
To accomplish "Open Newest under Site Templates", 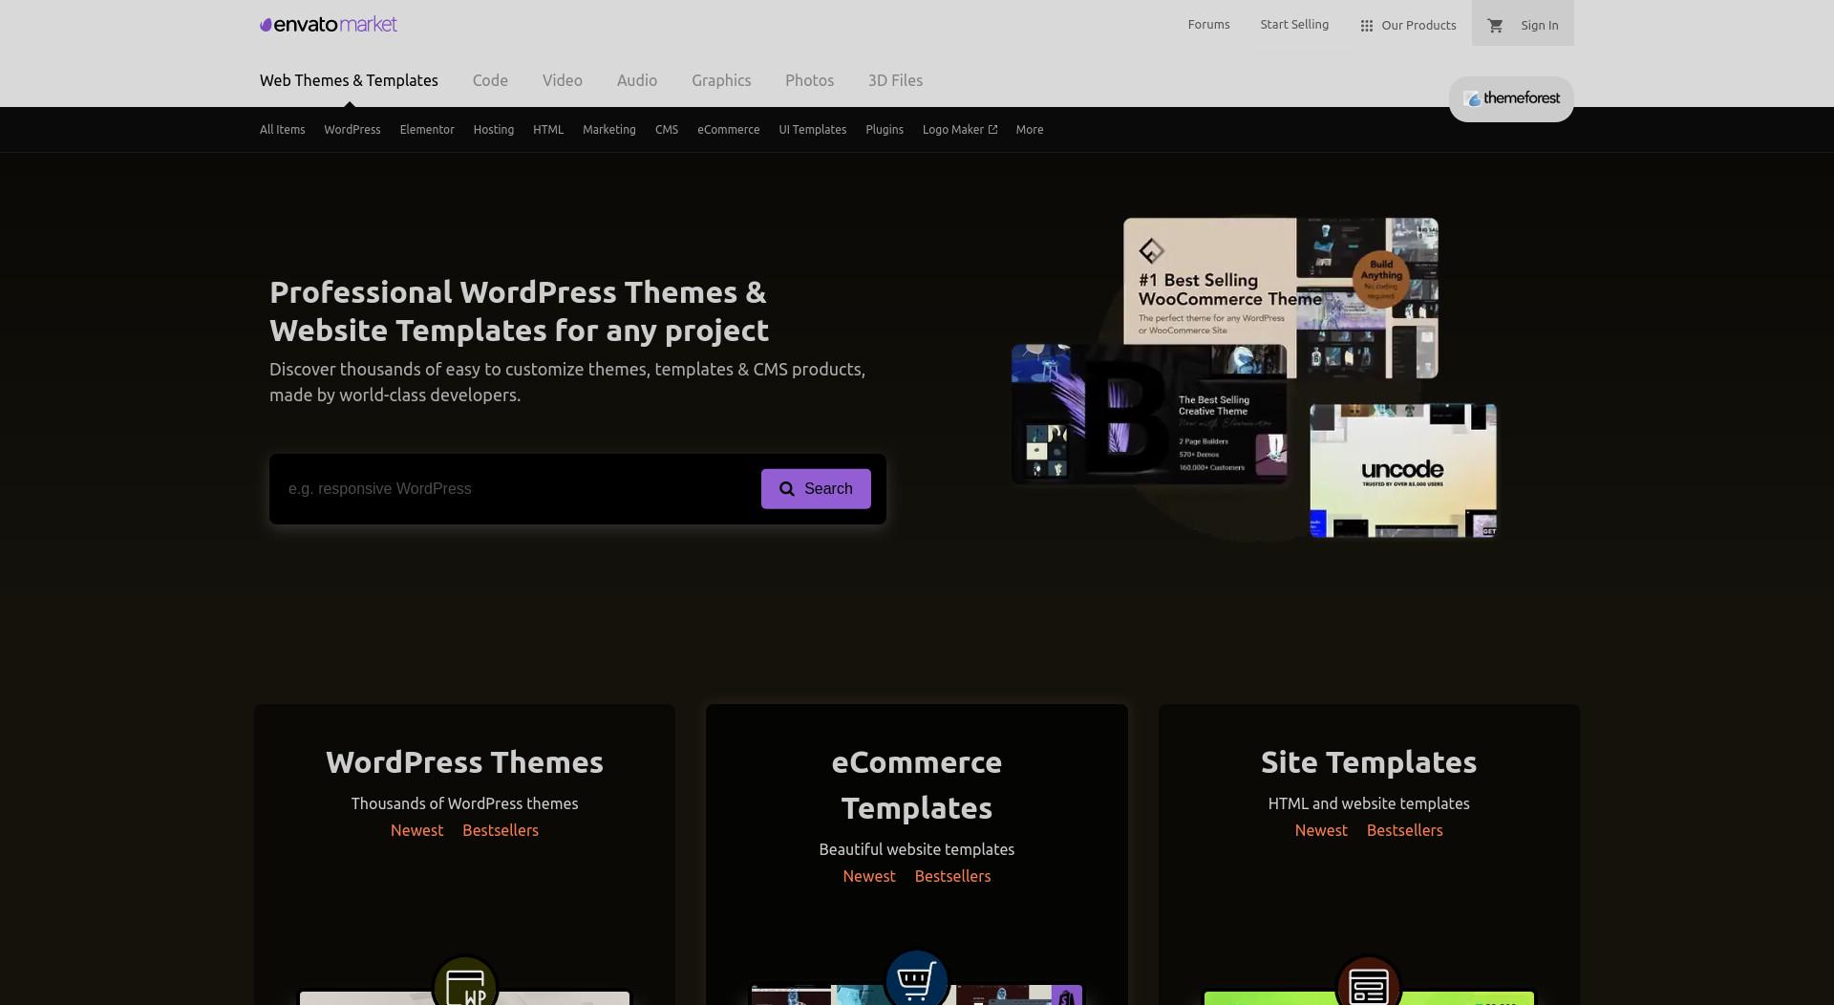I will click(x=1321, y=831).
